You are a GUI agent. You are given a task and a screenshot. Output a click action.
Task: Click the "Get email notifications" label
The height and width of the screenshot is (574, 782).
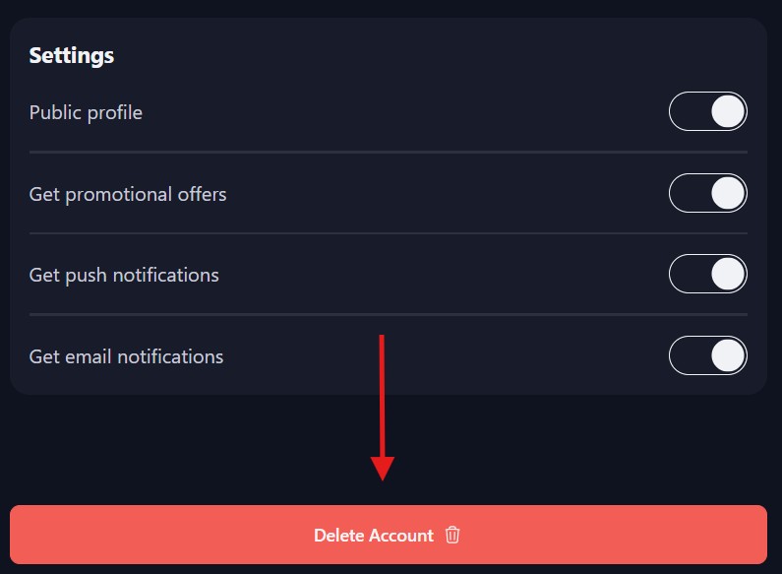[126, 356]
